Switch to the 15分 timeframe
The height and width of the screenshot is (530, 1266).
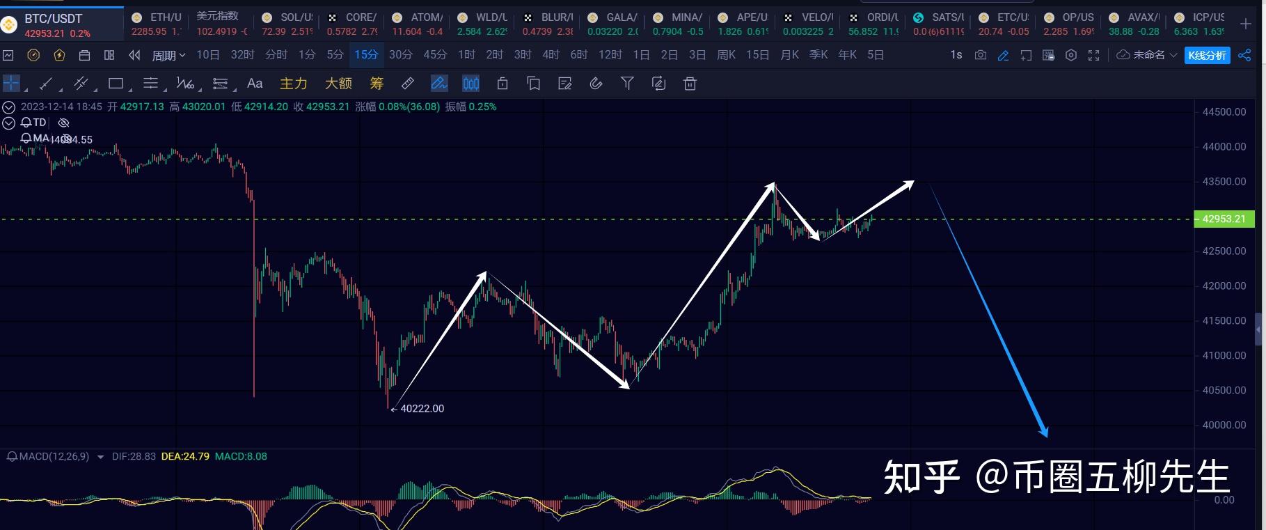[366, 54]
